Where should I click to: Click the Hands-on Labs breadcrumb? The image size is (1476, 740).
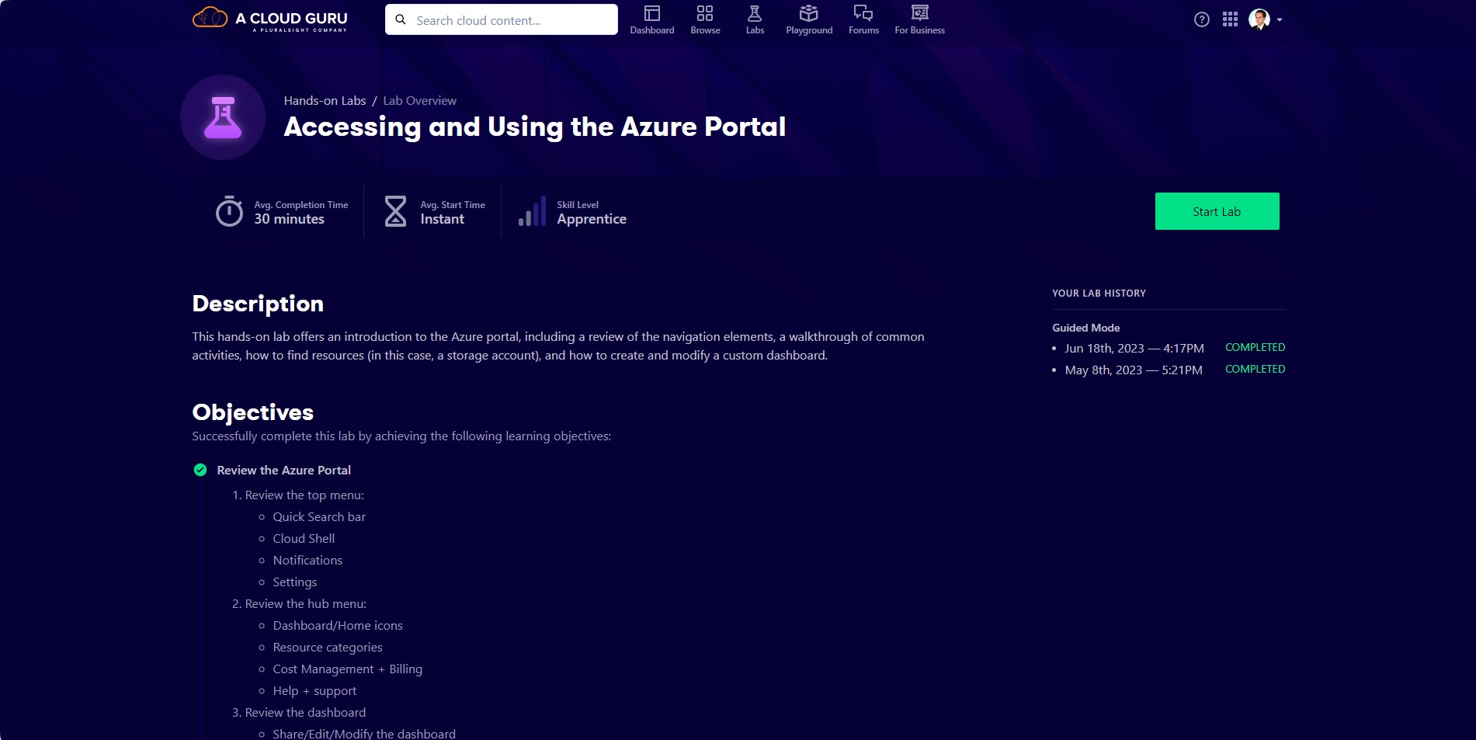tap(325, 100)
